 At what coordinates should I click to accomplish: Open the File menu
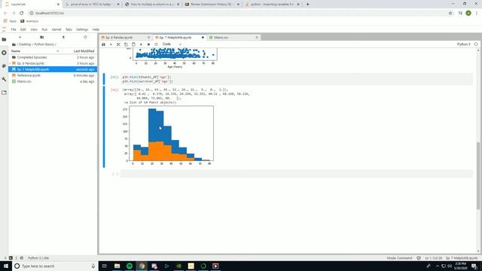coord(14,29)
